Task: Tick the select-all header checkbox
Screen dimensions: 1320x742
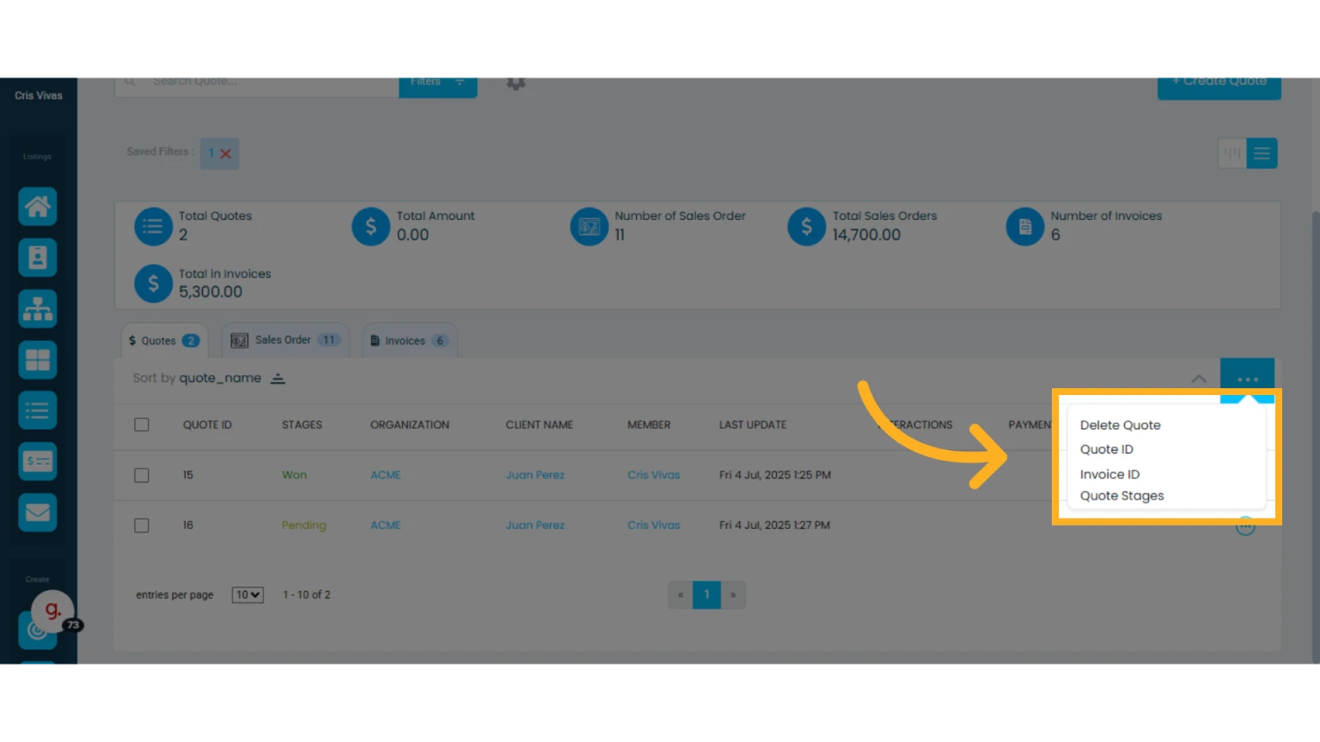Action: pos(142,425)
